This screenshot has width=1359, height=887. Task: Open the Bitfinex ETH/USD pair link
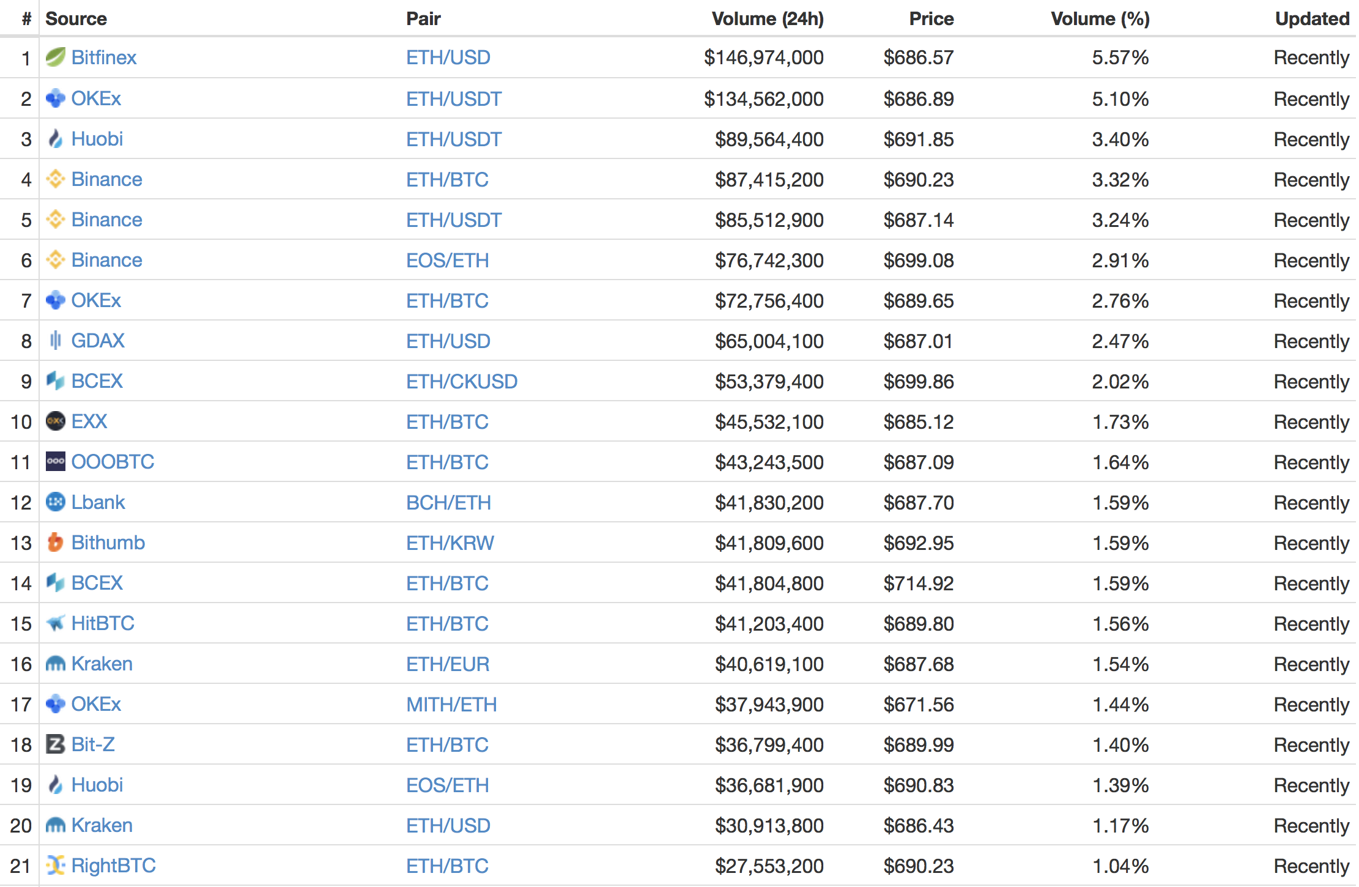pos(448,58)
